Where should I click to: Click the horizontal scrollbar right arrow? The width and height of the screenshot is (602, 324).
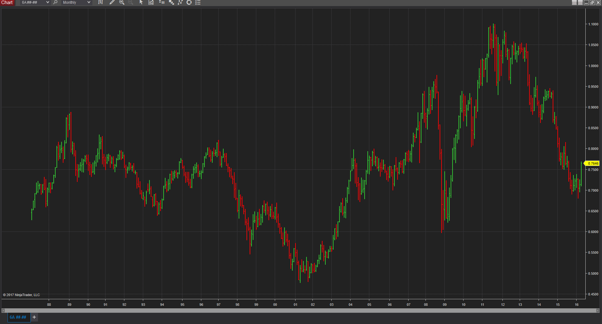[x=598, y=311]
